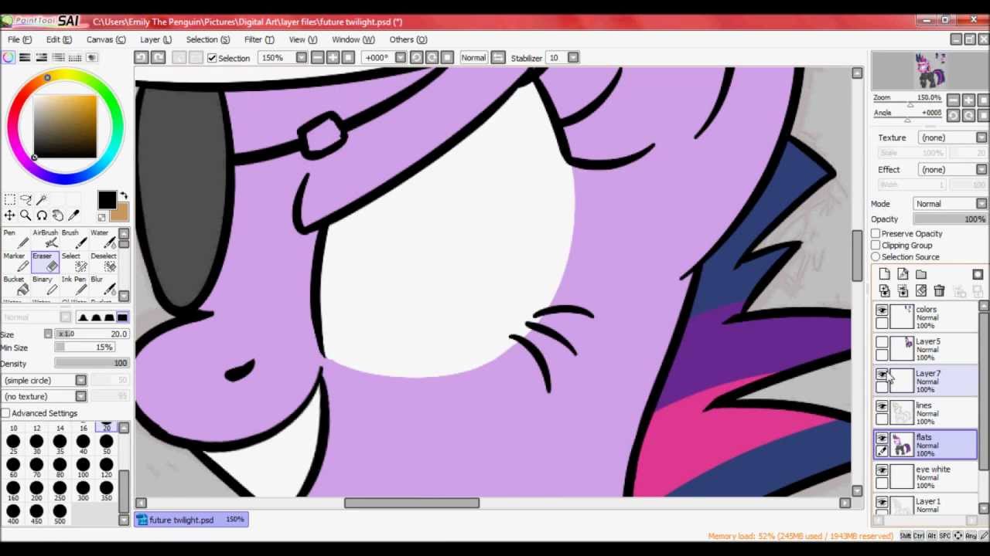Viewport: 990px width, 556px height.
Task: Open the Edit menu
Action: pyautogui.click(x=59, y=39)
